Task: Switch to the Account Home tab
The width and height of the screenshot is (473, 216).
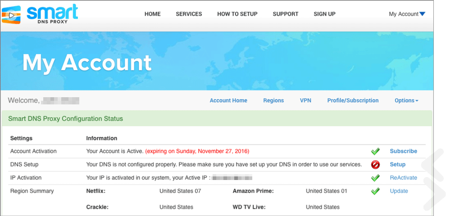Action: coord(228,101)
